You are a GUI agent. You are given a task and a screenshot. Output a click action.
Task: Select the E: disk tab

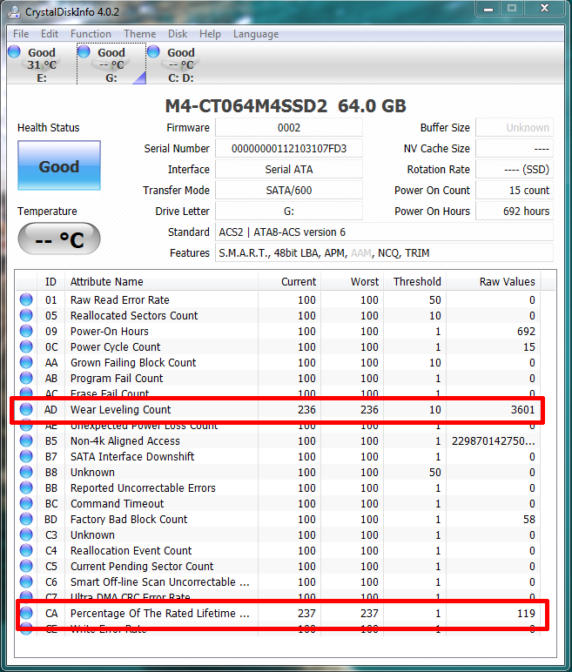(x=41, y=64)
